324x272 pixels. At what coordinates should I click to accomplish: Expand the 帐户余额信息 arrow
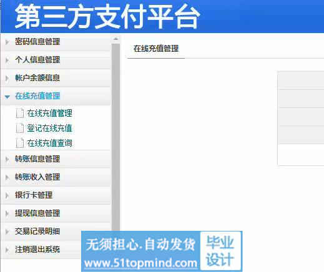(x=7, y=78)
